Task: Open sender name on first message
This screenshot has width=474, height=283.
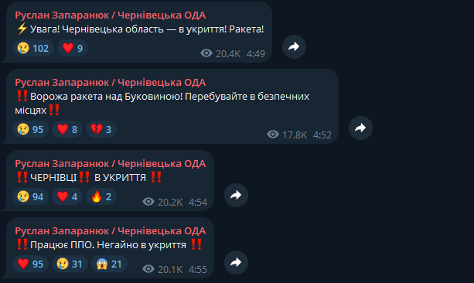Action: tap(111, 15)
